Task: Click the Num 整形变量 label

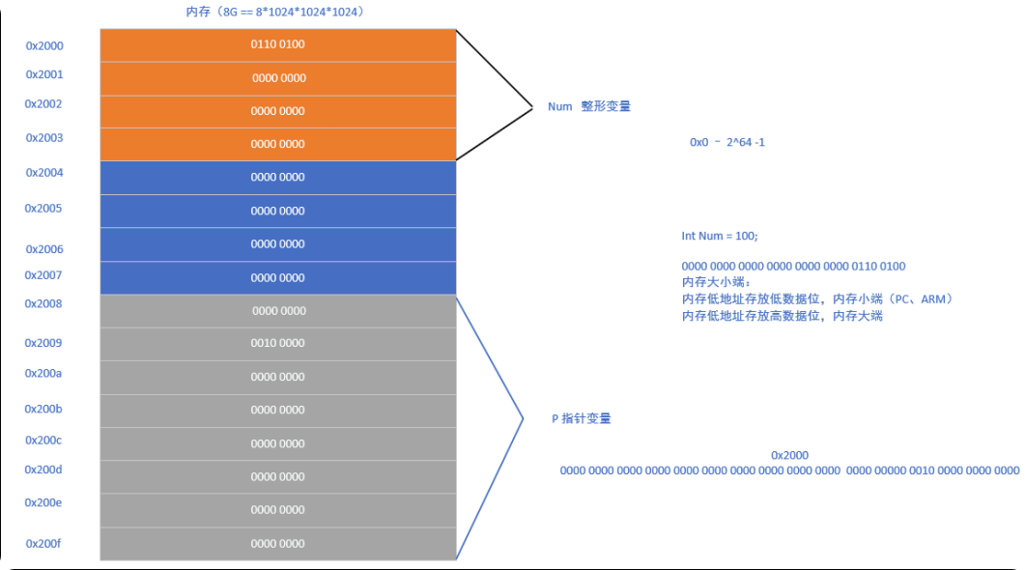Action: tap(589, 106)
